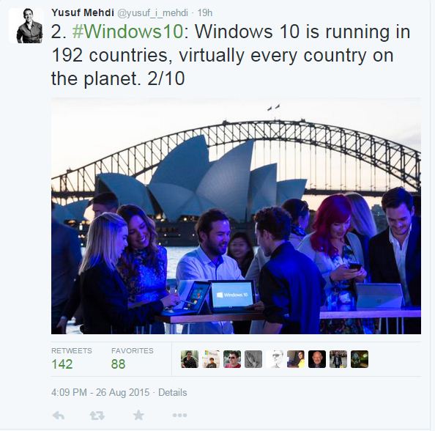Viewport: 435px width, 431px height.
Task: Open the last retweeter avatar
Action: [x=360, y=359]
